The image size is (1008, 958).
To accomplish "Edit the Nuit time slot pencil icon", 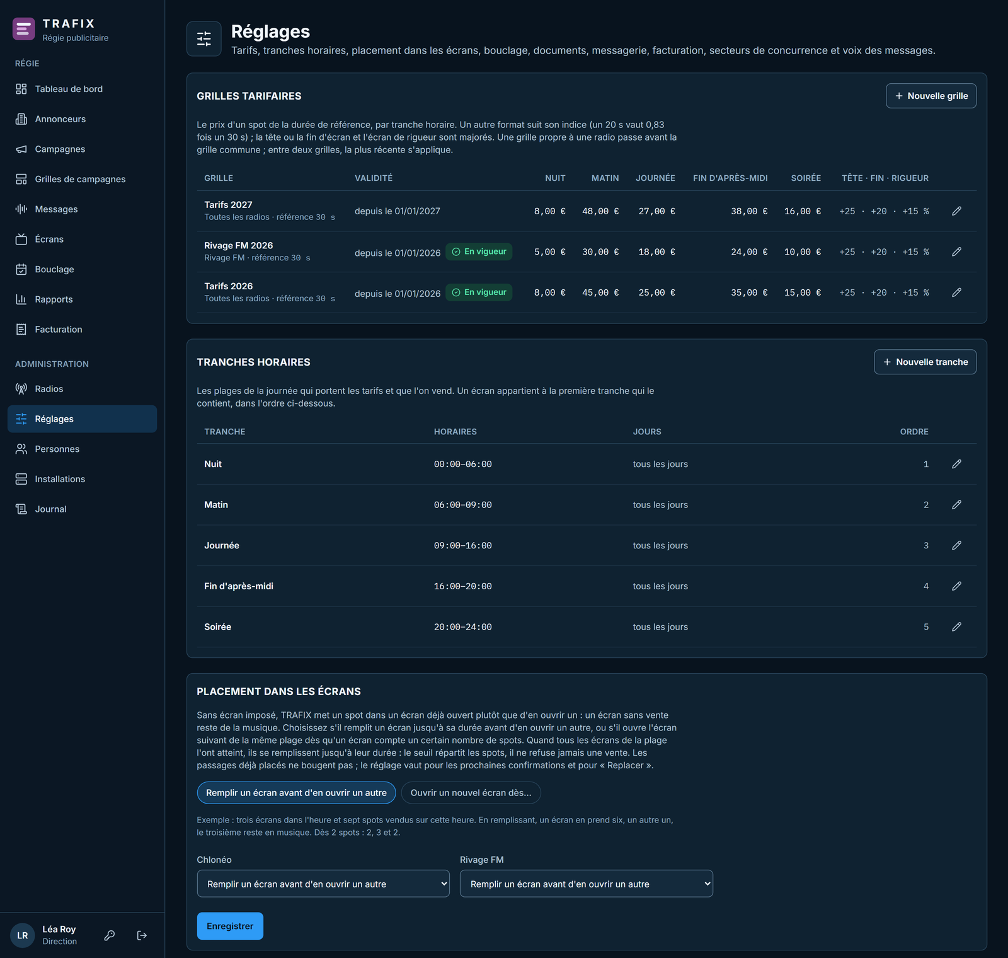I will tap(956, 464).
